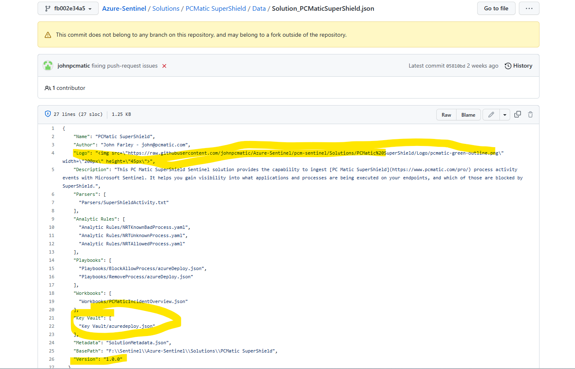This screenshot has height=369, width=575.
Task: Click the BlockAllowProcess/azureDeploy.json line
Action: coord(143,268)
